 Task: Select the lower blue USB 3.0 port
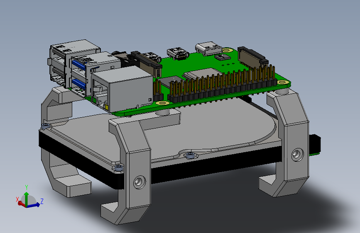click(79, 84)
